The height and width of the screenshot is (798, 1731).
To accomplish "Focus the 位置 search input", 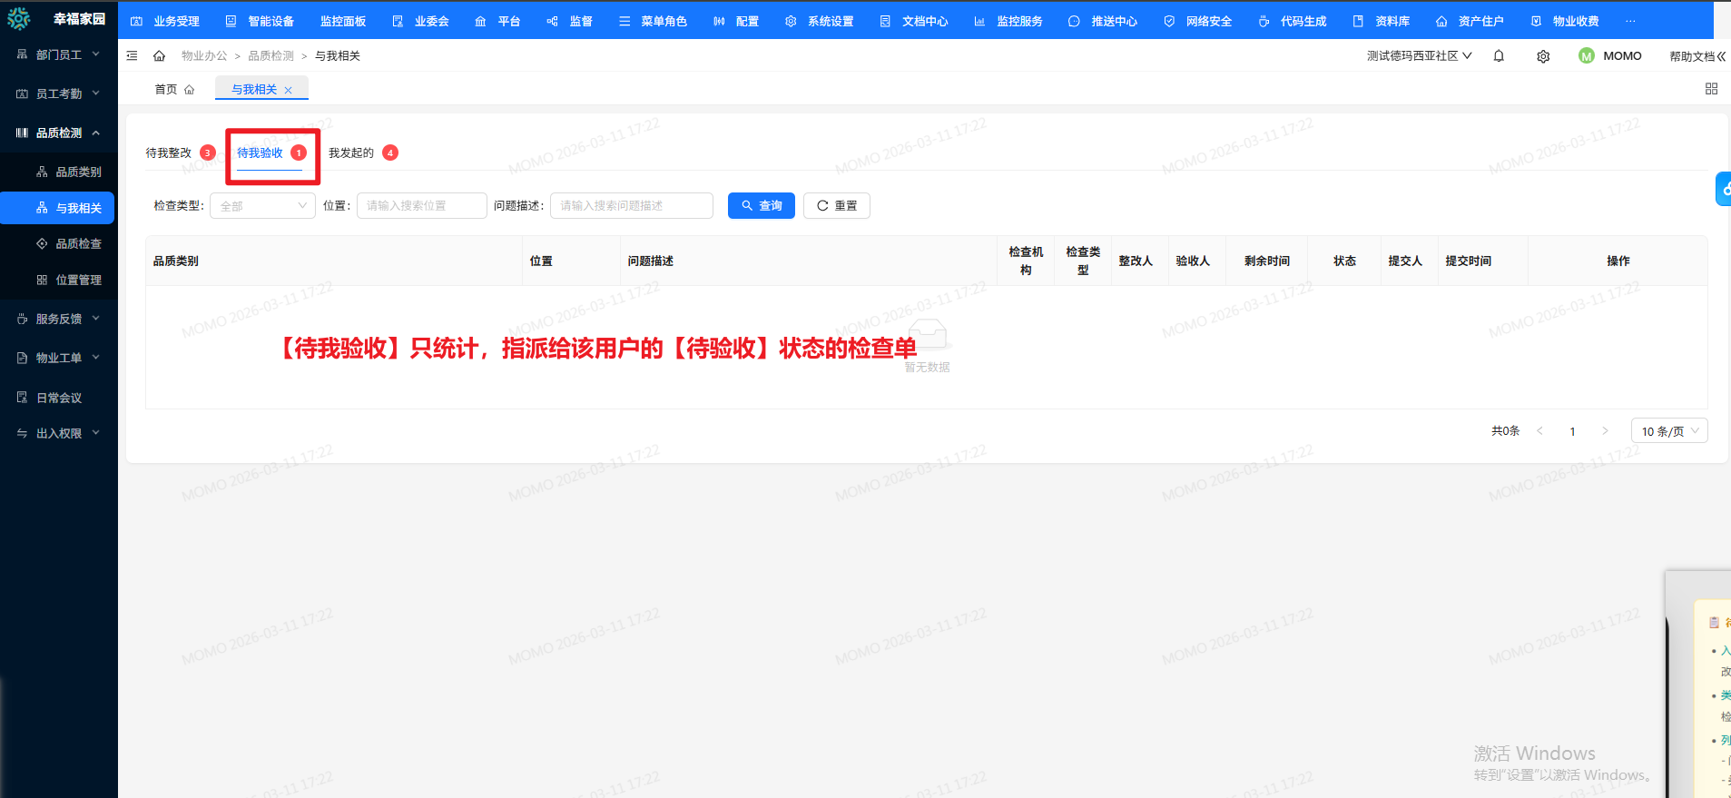I will coord(422,206).
